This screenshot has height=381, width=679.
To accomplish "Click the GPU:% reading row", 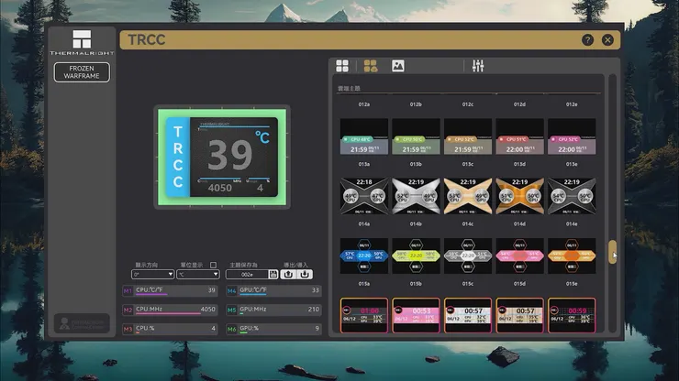I will point(279,329).
